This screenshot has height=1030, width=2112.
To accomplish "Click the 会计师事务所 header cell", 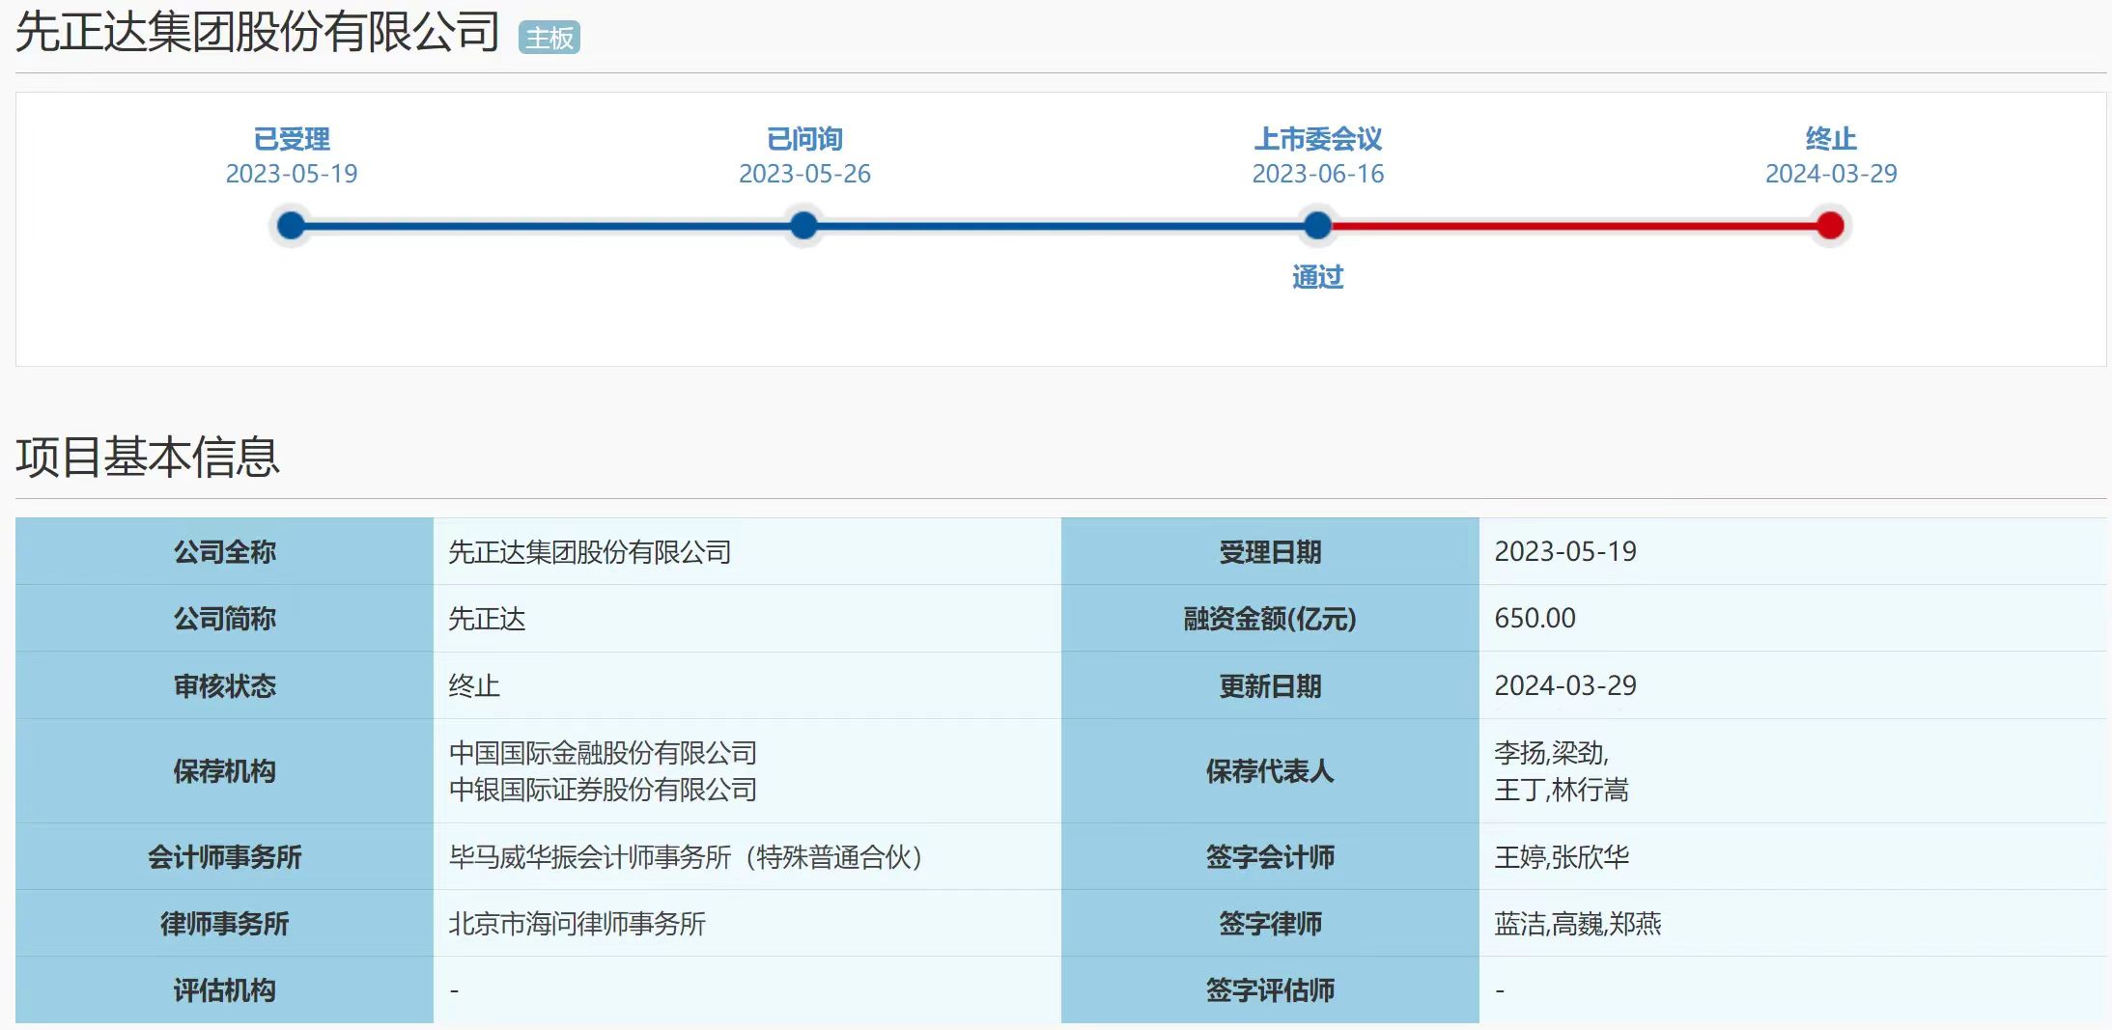I will tap(224, 856).
